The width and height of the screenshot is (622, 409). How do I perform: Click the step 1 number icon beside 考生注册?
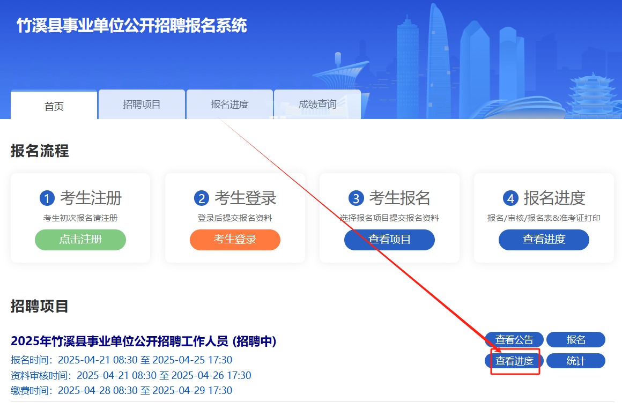point(47,198)
